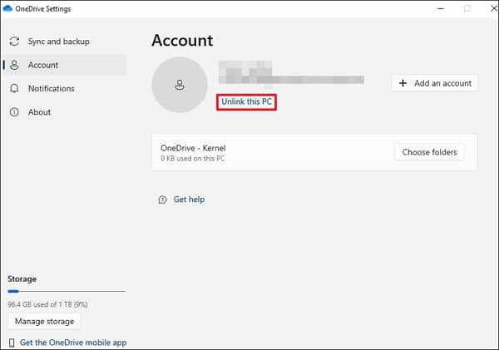Click the Account page heading
The height and width of the screenshot is (350, 499).
182,41
